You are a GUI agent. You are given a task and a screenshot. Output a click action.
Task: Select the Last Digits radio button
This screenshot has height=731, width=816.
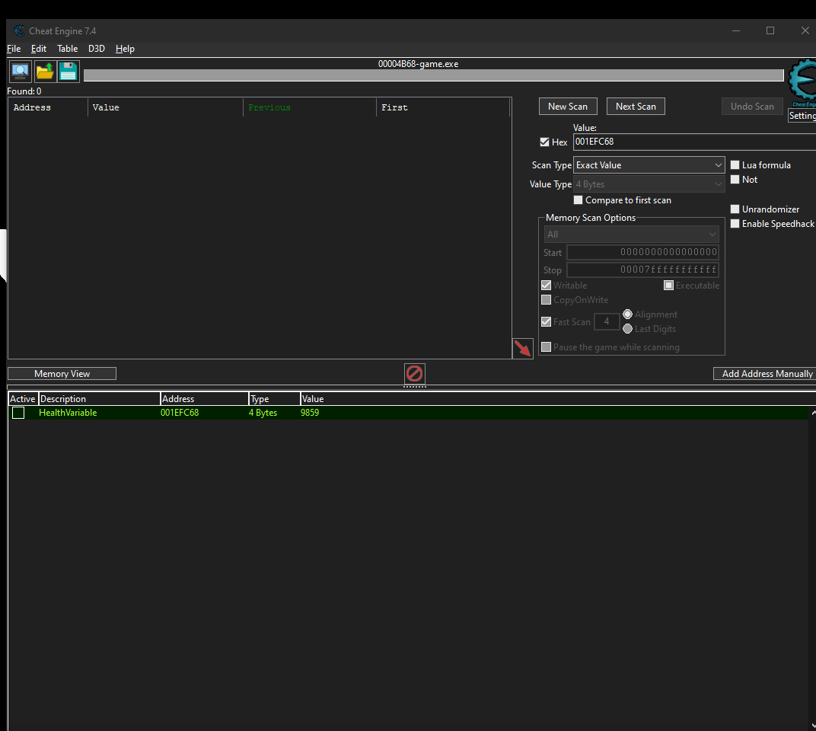click(628, 329)
